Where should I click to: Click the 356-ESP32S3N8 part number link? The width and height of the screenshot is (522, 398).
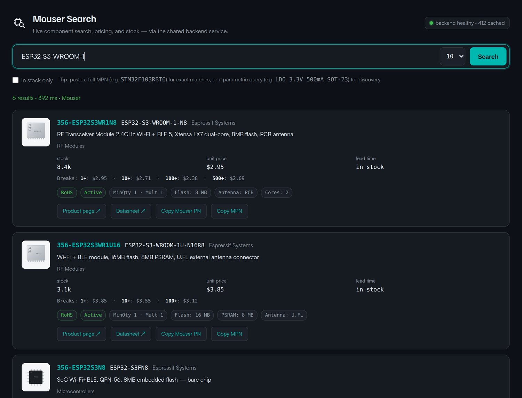pyautogui.click(x=81, y=368)
